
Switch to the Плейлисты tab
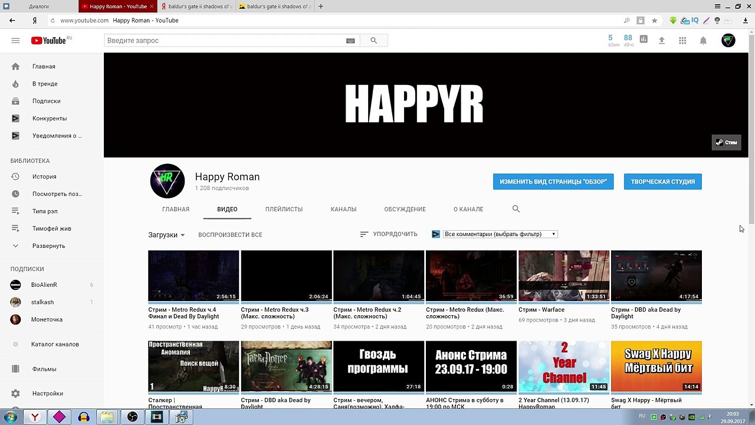284,209
